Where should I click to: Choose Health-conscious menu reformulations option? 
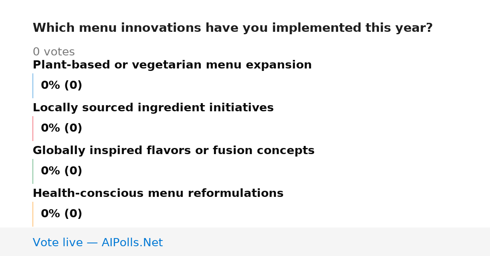pos(158,194)
